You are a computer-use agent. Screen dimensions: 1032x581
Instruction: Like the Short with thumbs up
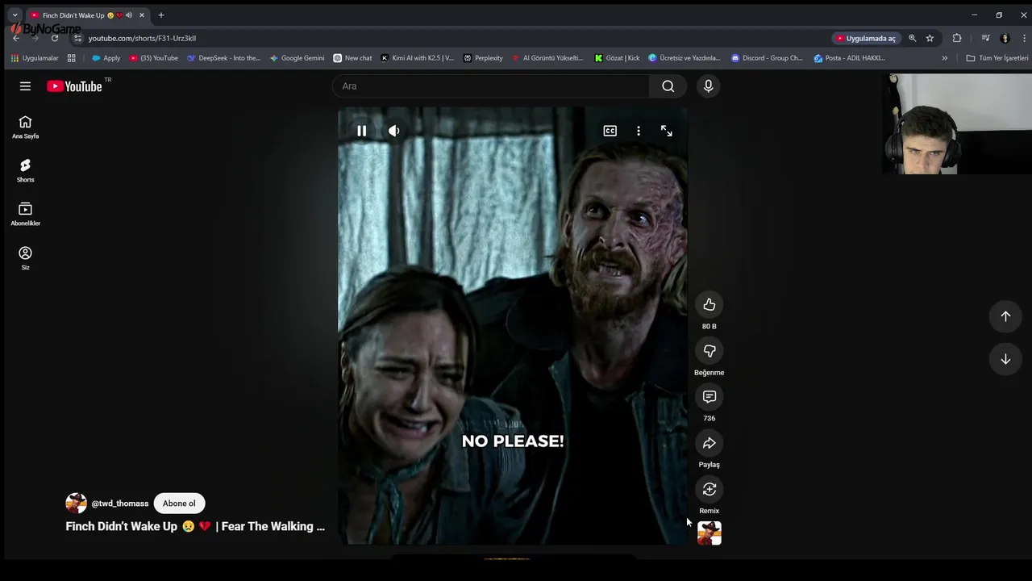709,304
